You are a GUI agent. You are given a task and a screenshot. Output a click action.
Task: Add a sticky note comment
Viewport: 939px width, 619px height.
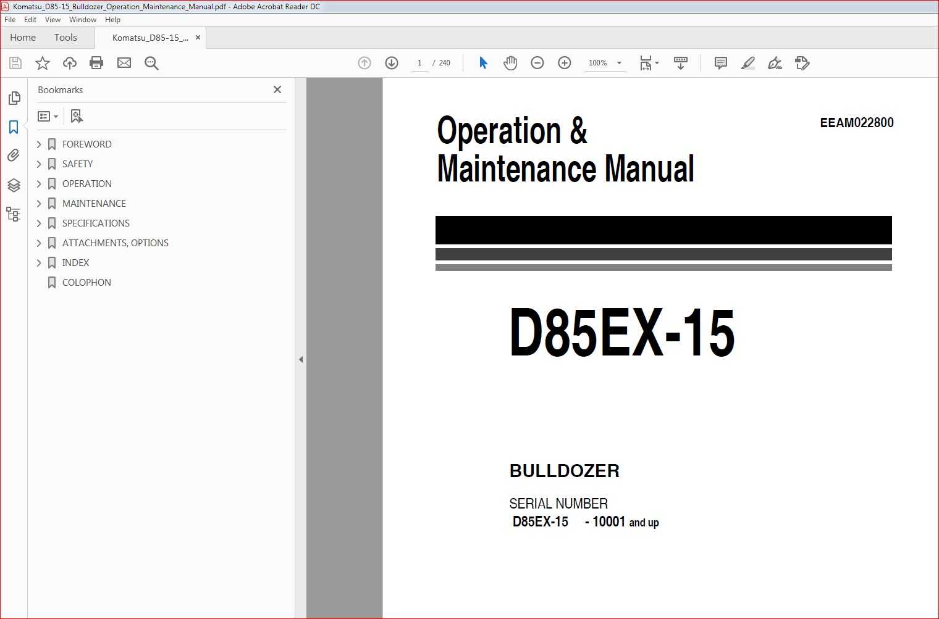pyautogui.click(x=720, y=63)
